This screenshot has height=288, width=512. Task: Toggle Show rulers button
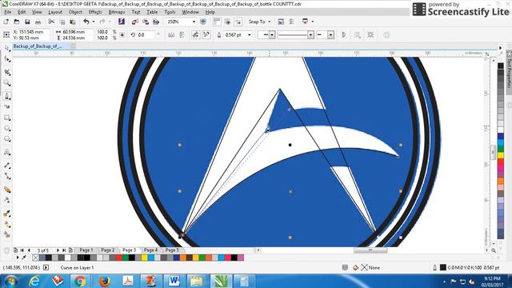(x=217, y=22)
